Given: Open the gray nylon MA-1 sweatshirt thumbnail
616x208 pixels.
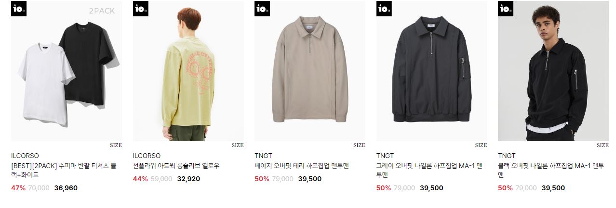Looking at the screenshot, I should pyautogui.click(x=432, y=71).
